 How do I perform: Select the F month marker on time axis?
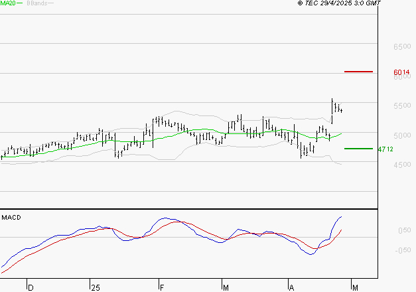[162, 287]
